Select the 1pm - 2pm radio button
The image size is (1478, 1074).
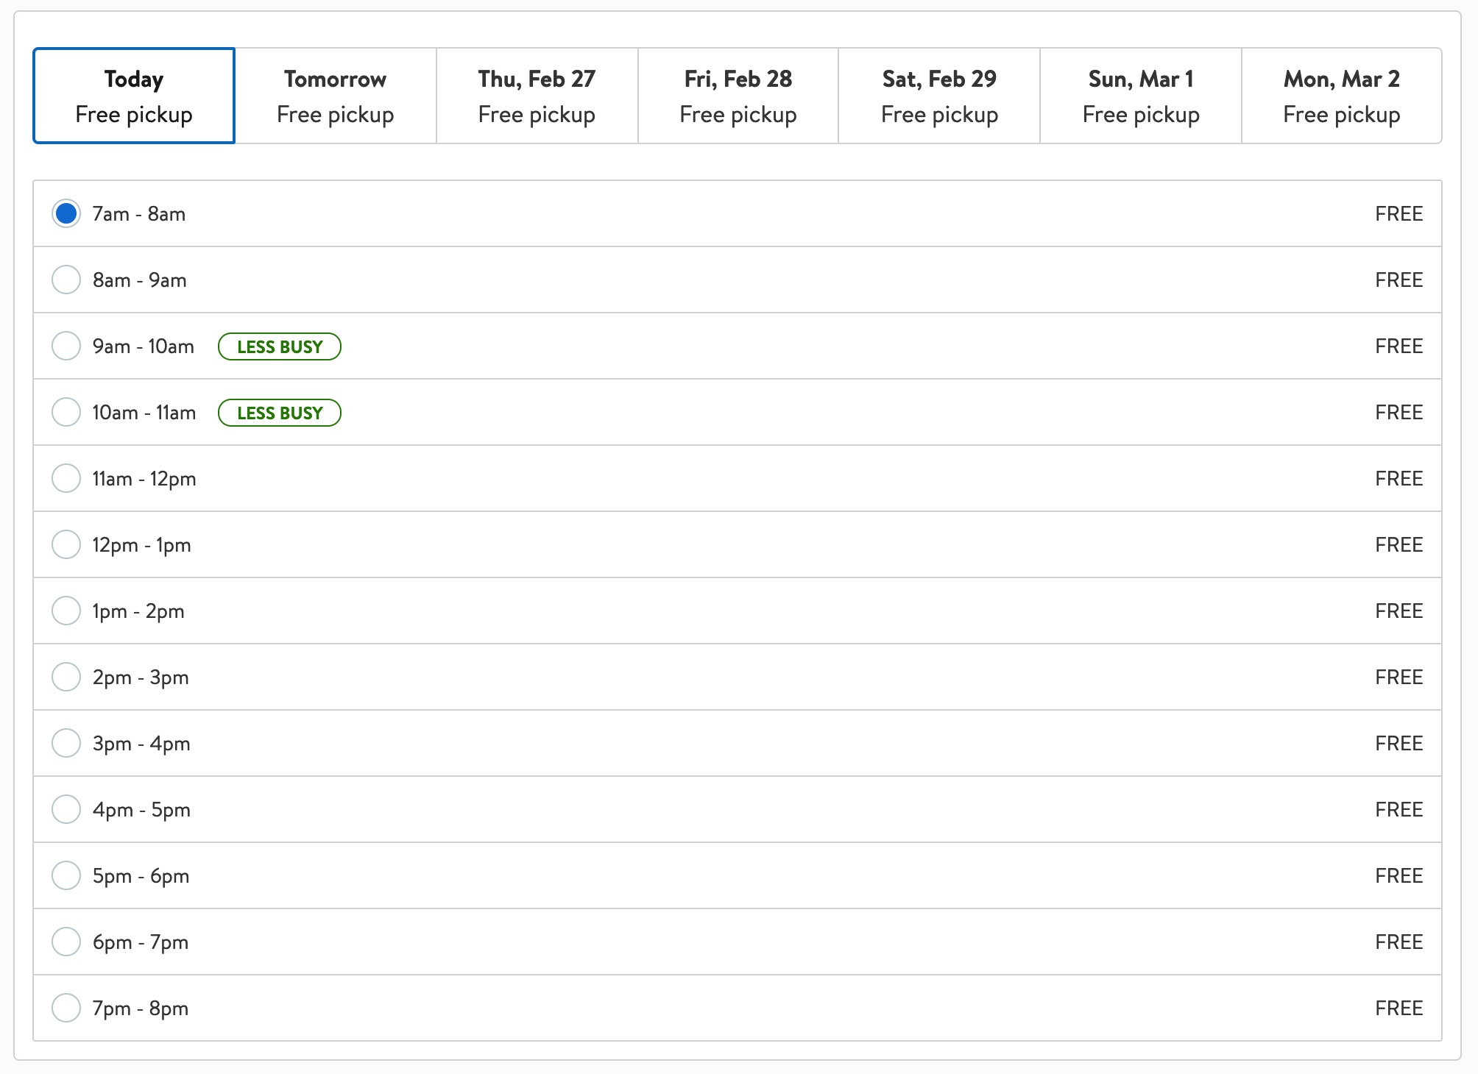pyautogui.click(x=66, y=611)
